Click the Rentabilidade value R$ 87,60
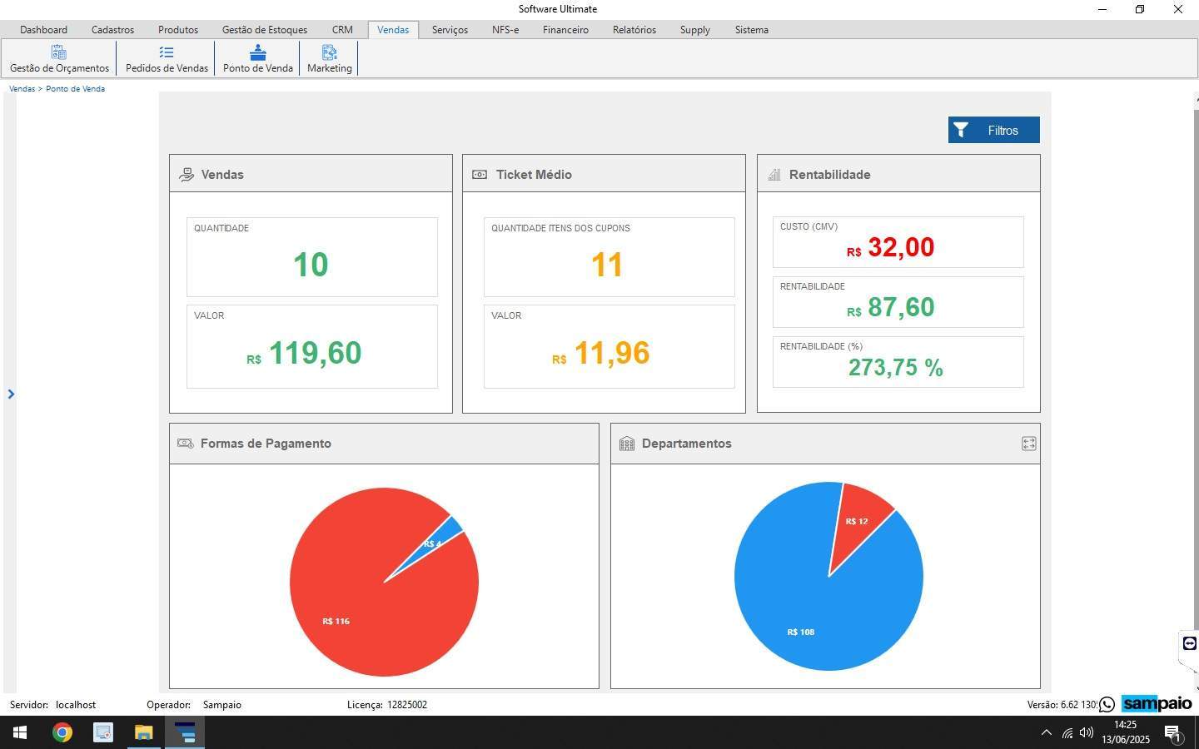This screenshot has width=1199, height=749. click(x=890, y=307)
